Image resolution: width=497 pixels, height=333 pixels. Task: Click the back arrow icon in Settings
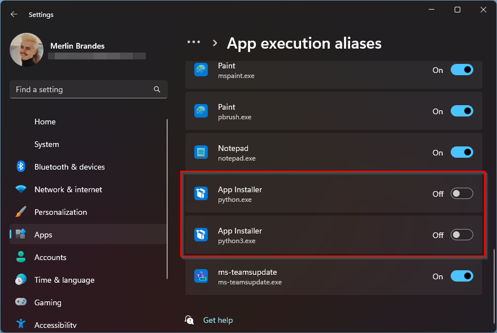[14, 14]
